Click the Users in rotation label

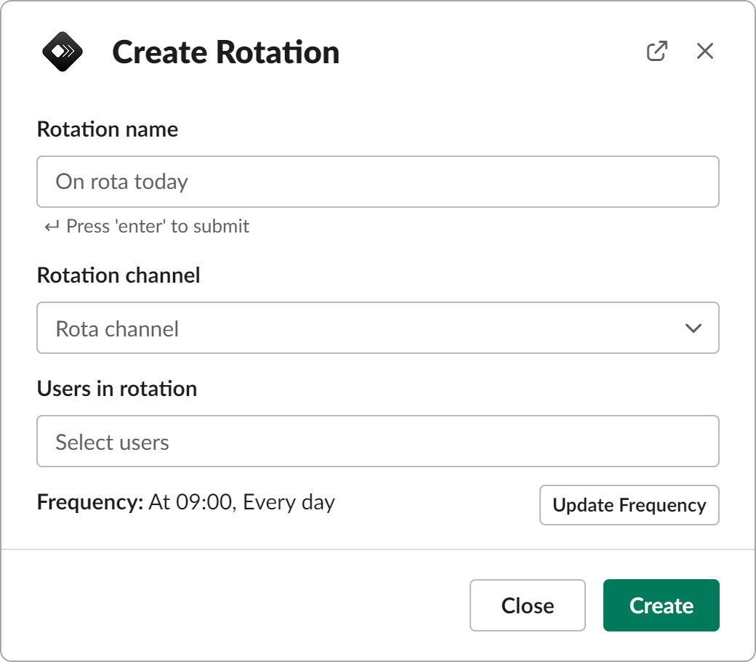[117, 389]
